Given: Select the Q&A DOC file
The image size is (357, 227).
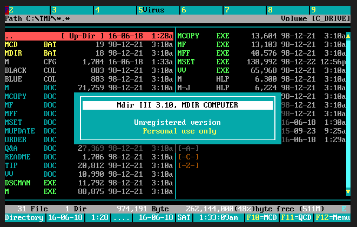Looking at the screenshot, I should coord(89,149).
